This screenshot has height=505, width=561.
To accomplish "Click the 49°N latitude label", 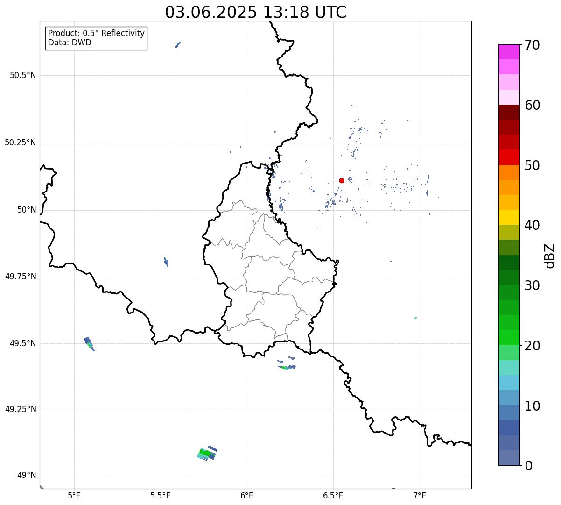I will (27, 476).
